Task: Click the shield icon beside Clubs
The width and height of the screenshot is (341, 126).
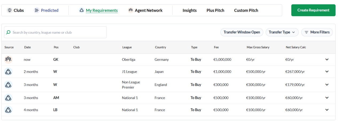Action: pyautogui.click(x=9, y=10)
